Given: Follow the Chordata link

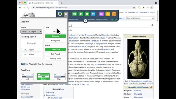Looking at the screenshot, I should pyautogui.click(x=138, y=94).
